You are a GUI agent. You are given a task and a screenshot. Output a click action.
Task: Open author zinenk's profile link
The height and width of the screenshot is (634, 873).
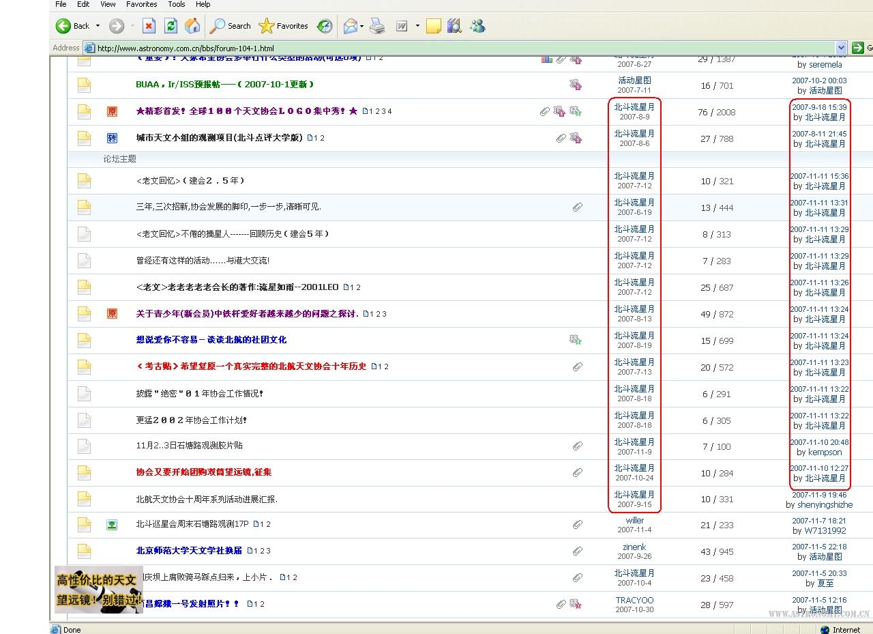point(634,547)
